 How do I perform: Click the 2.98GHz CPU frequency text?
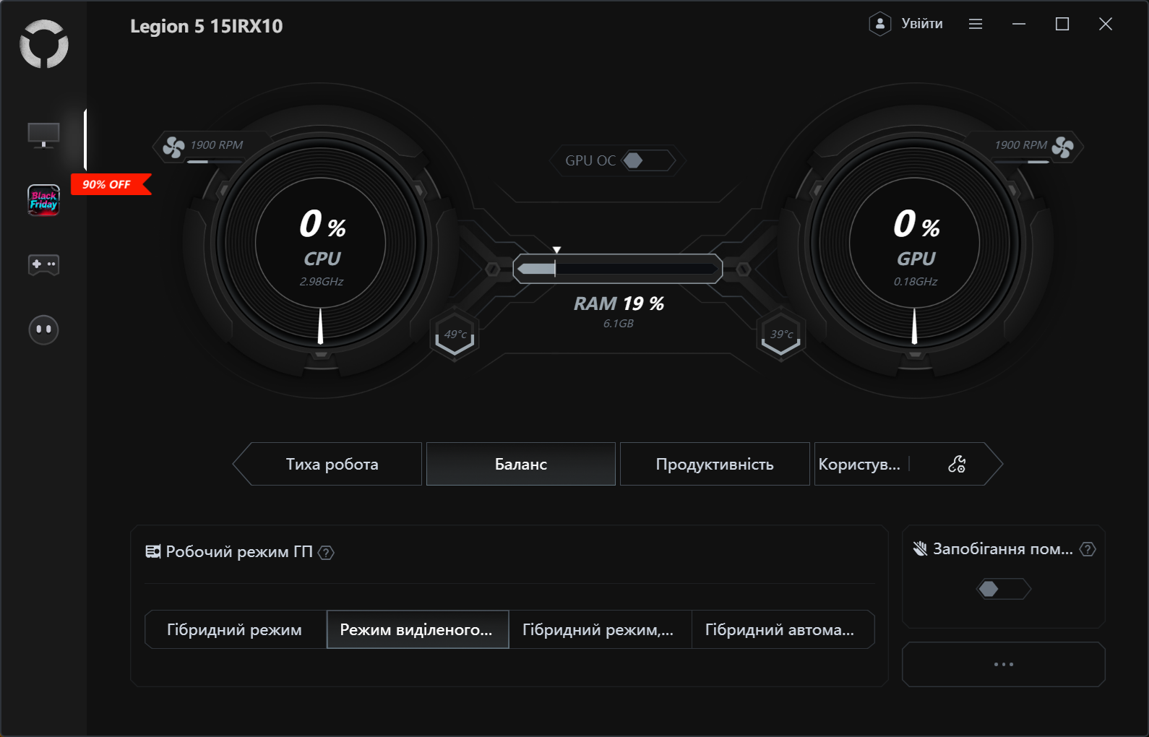322,282
